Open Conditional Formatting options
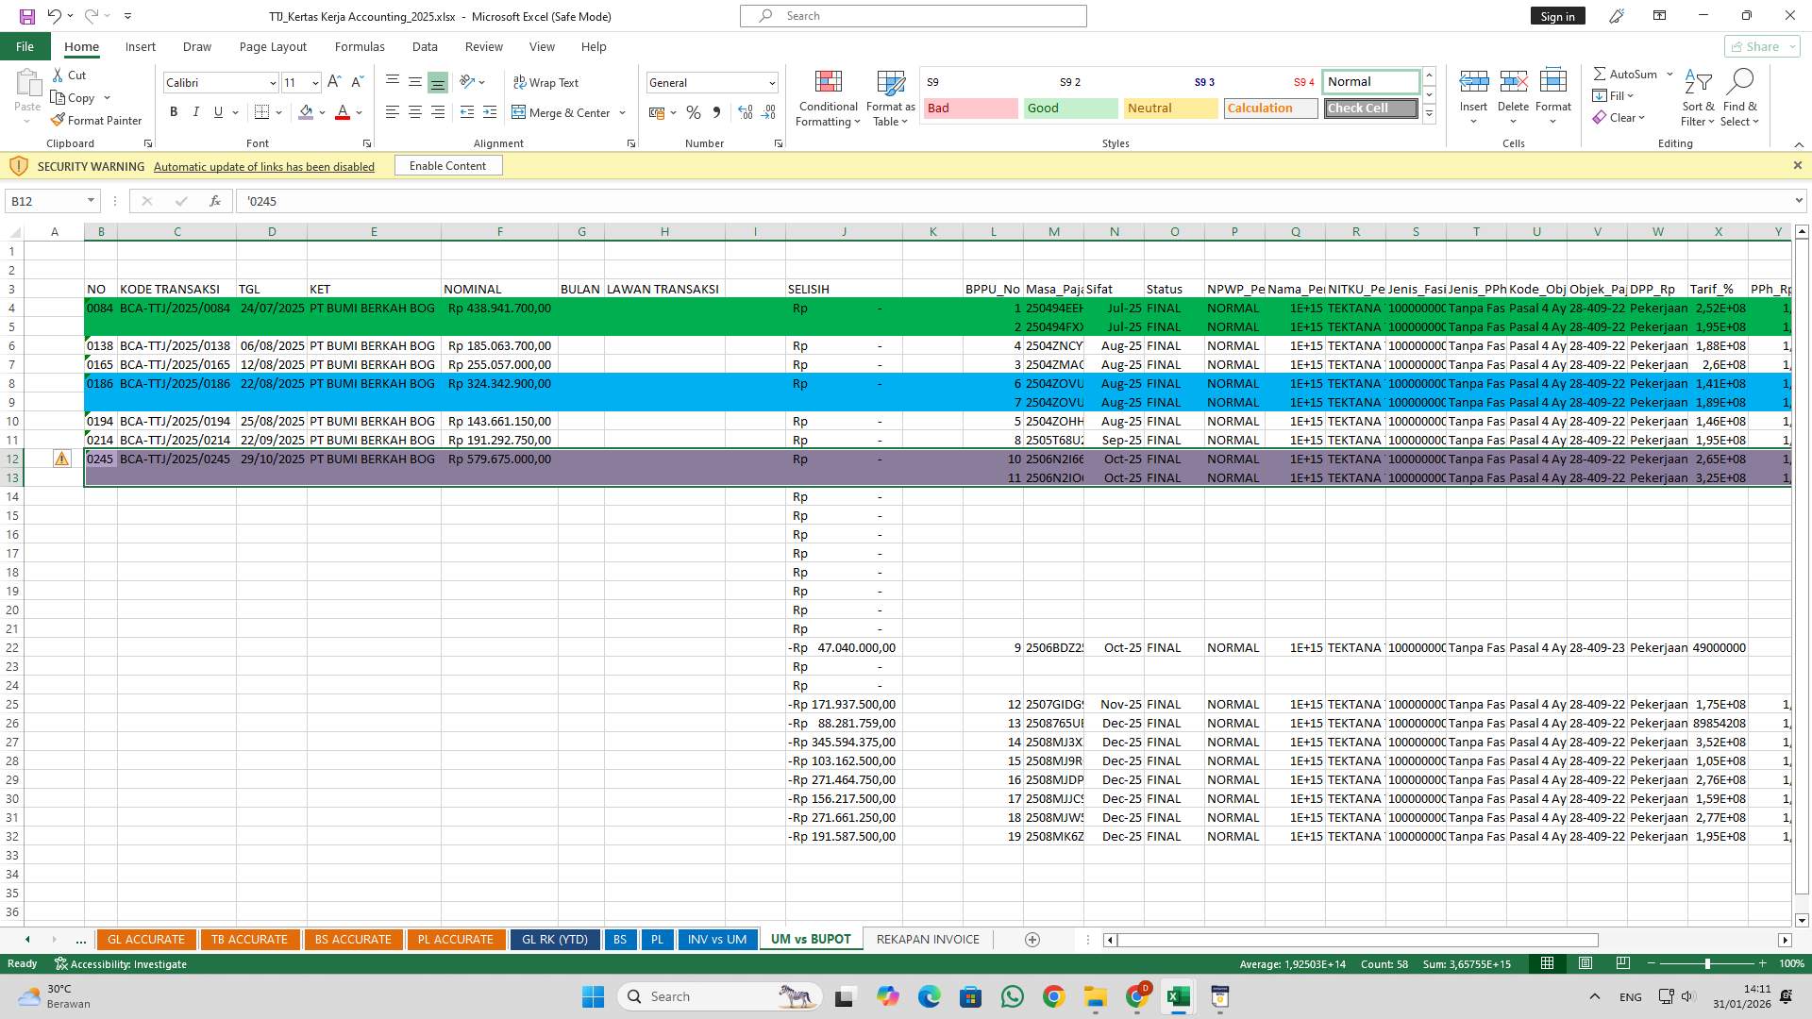 coord(828,98)
